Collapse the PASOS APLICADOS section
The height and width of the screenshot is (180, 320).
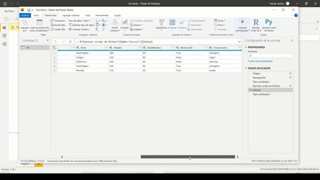tap(246, 68)
